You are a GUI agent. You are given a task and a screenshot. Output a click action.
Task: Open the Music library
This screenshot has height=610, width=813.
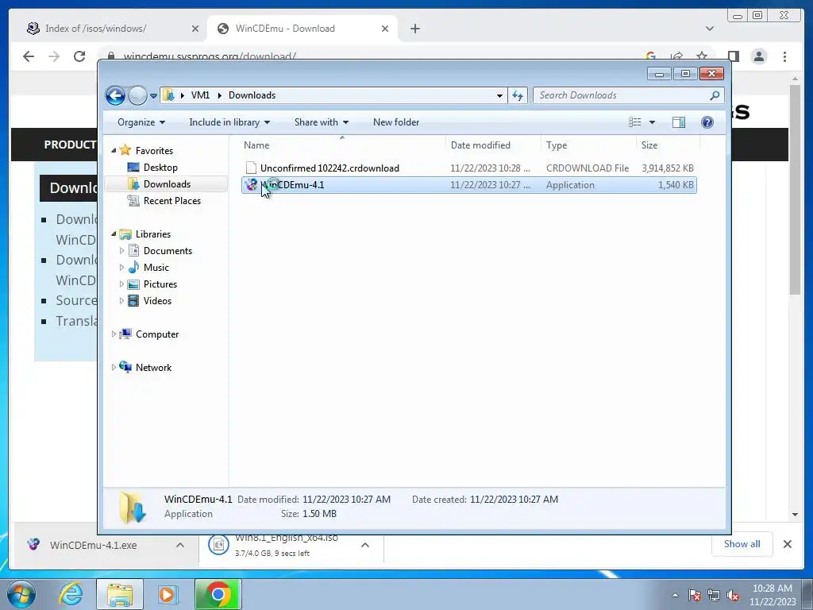click(156, 268)
